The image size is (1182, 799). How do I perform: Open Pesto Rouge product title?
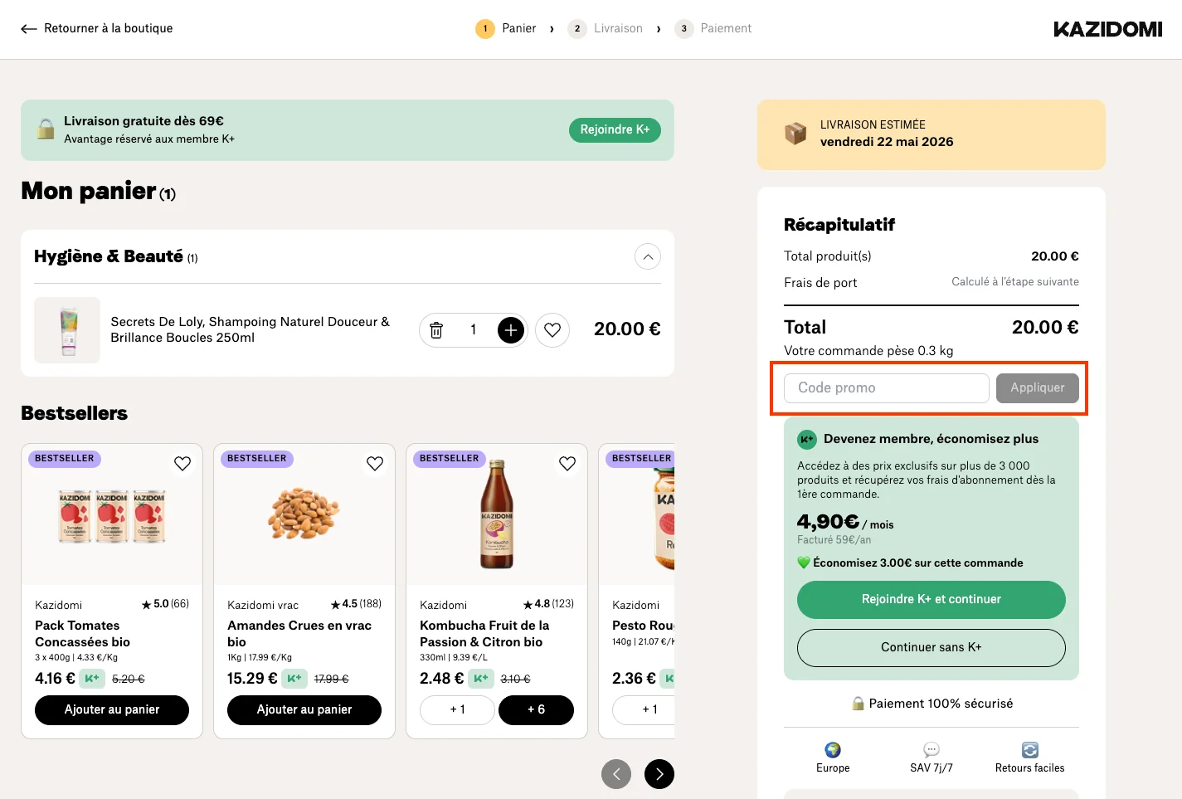pos(643,626)
